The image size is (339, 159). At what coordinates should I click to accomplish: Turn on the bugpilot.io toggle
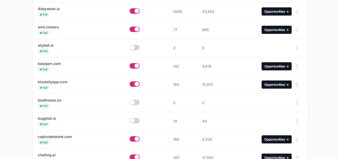pos(134,121)
